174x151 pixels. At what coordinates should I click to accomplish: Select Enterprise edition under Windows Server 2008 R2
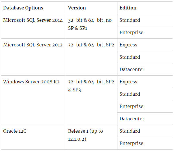pyautogui.click(x=145, y=106)
